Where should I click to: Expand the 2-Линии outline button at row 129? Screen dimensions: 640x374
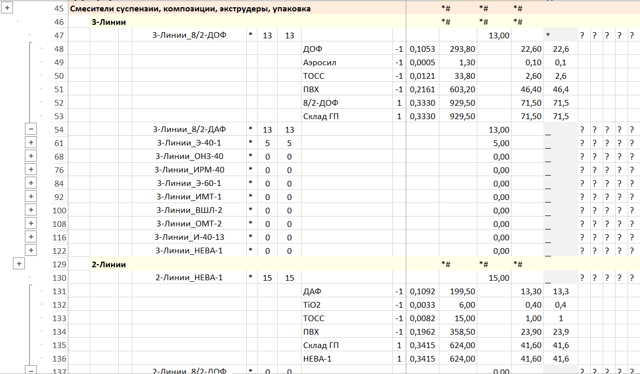click(x=19, y=264)
